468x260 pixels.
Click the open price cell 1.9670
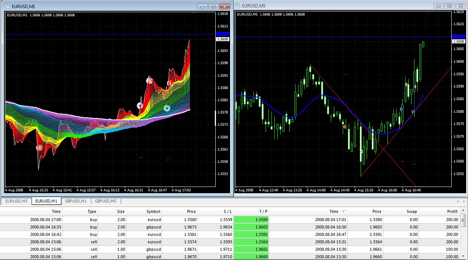coord(180,257)
